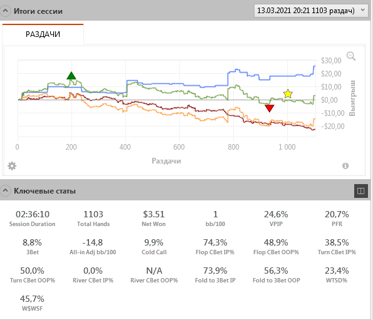Image resolution: width=373 pixels, height=320 pixels.
Task: Click the magnifier zoom-out icon on graph
Action: pos(351,56)
